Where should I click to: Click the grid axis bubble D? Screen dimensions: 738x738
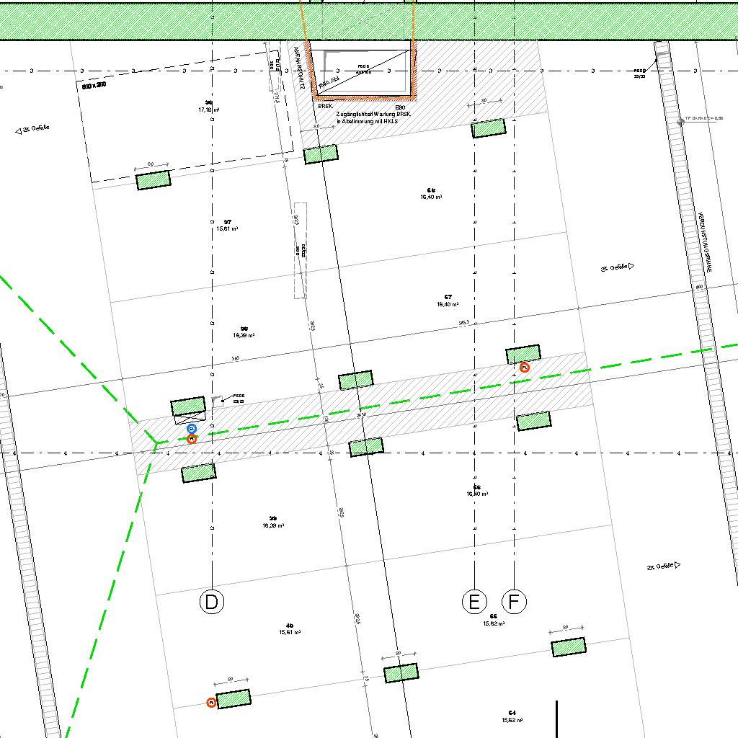(x=211, y=602)
